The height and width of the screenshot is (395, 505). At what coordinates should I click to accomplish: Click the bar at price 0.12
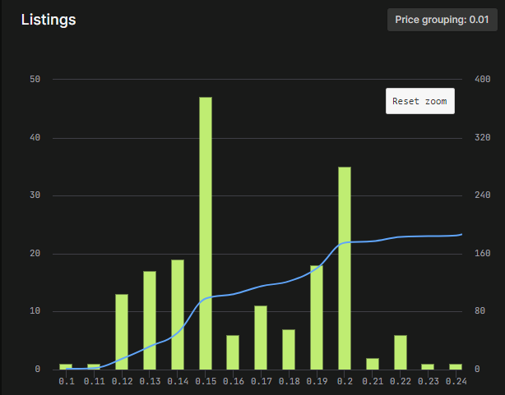point(122,332)
